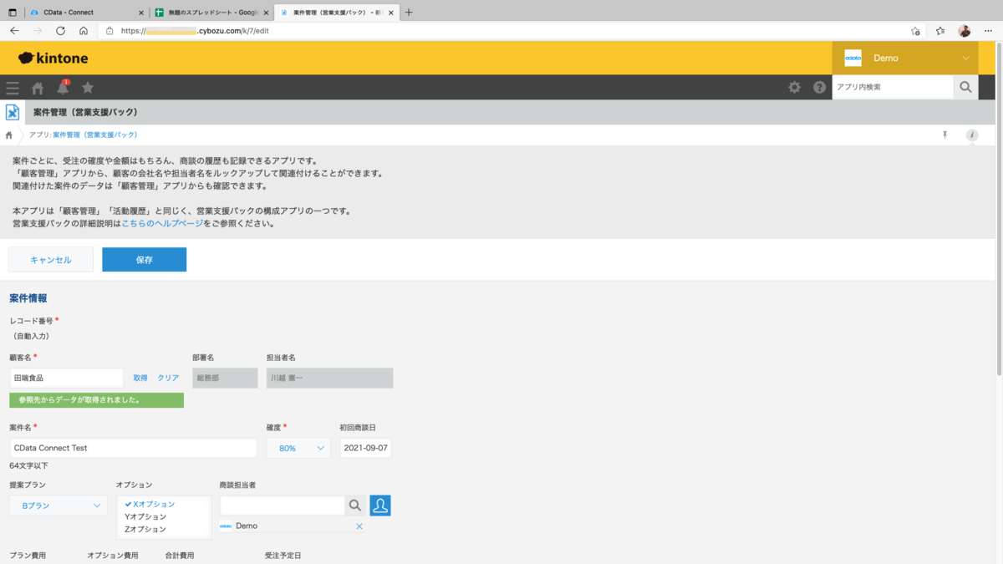Focus 案件名 field CData Connect Test
The height and width of the screenshot is (564, 1003).
tap(134, 448)
